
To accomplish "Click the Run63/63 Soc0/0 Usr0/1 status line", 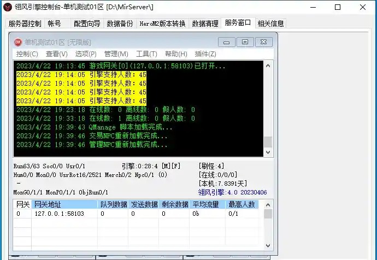I will [x=49, y=166].
